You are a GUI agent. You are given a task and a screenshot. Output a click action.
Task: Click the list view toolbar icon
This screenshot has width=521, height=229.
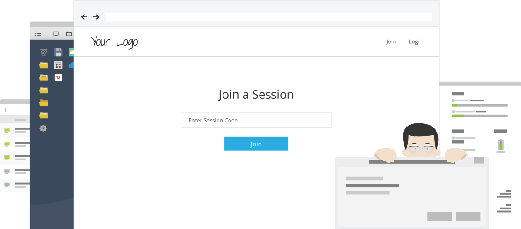click(38, 33)
